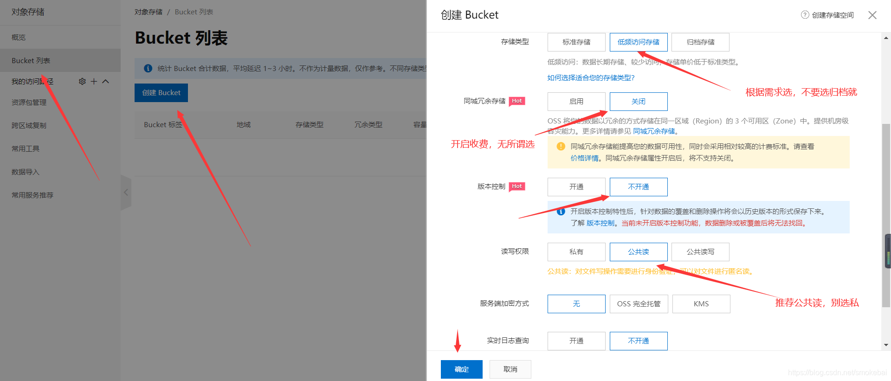This screenshot has width=891, height=381.
Task: Confirm bucket creation with 确定
Action: (462, 369)
